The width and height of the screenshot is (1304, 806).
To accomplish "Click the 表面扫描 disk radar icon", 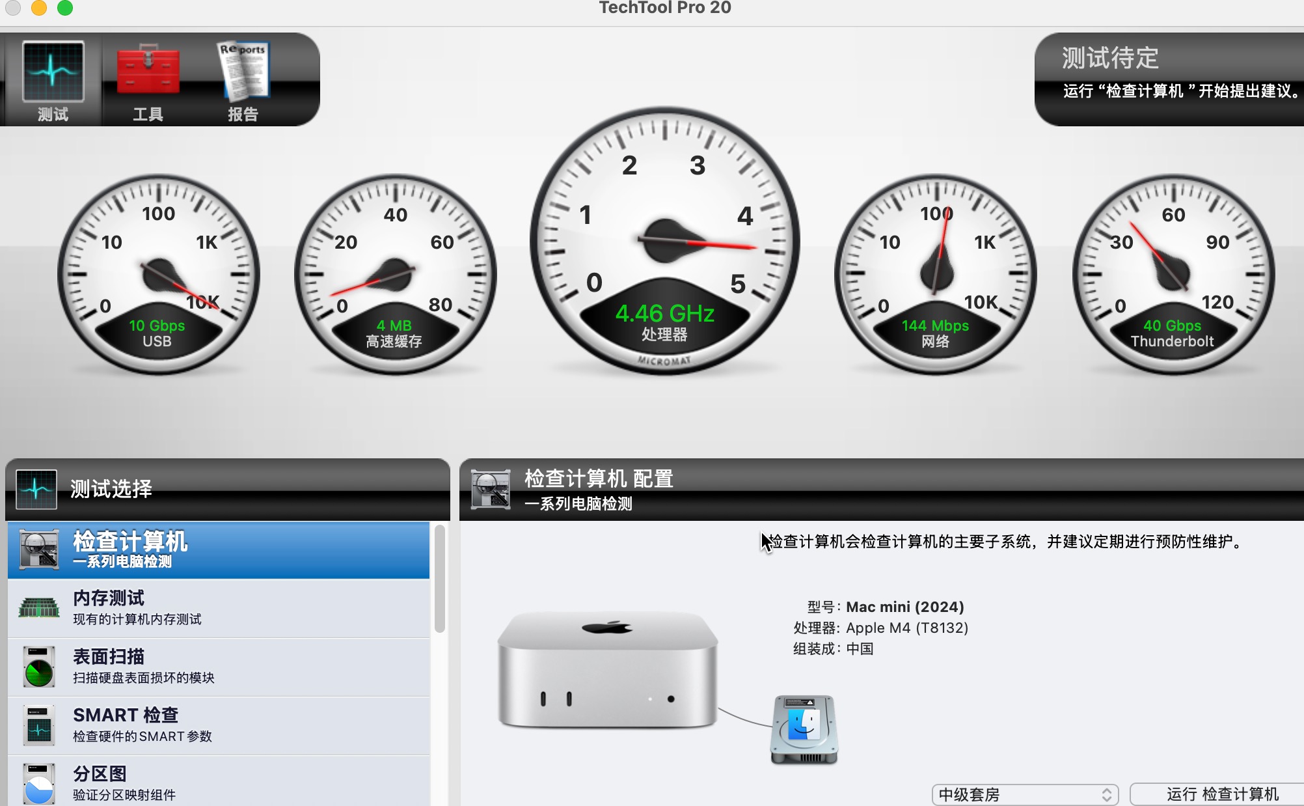I will [x=39, y=667].
